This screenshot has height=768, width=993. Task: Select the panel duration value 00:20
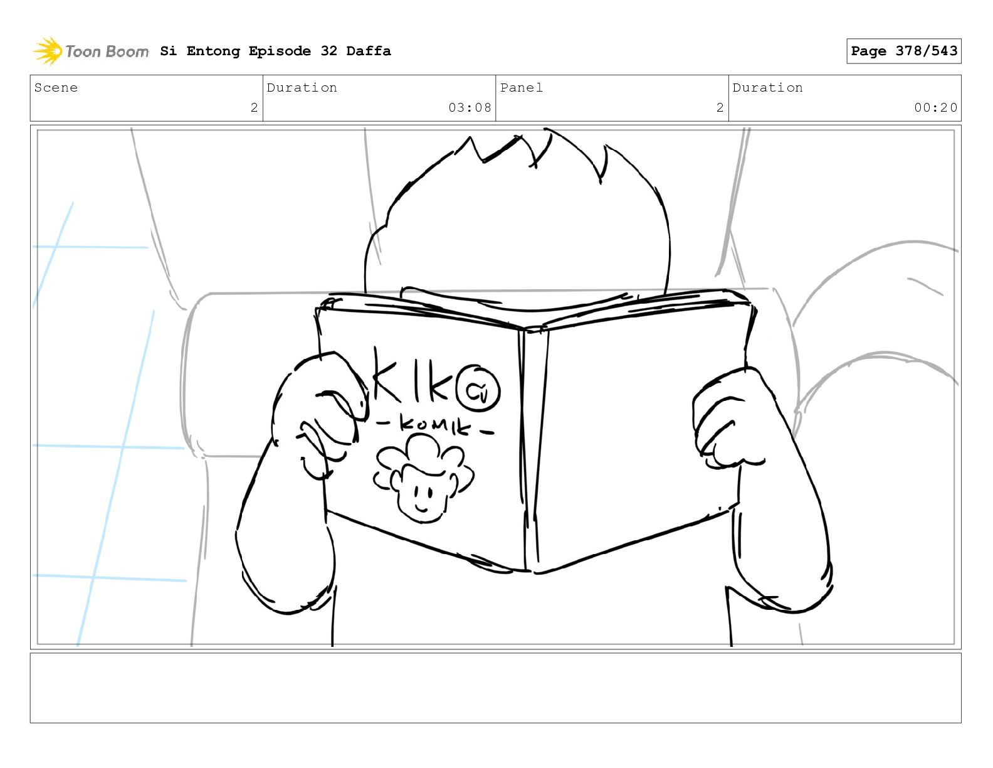pyautogui.click(x=935, y=107)
